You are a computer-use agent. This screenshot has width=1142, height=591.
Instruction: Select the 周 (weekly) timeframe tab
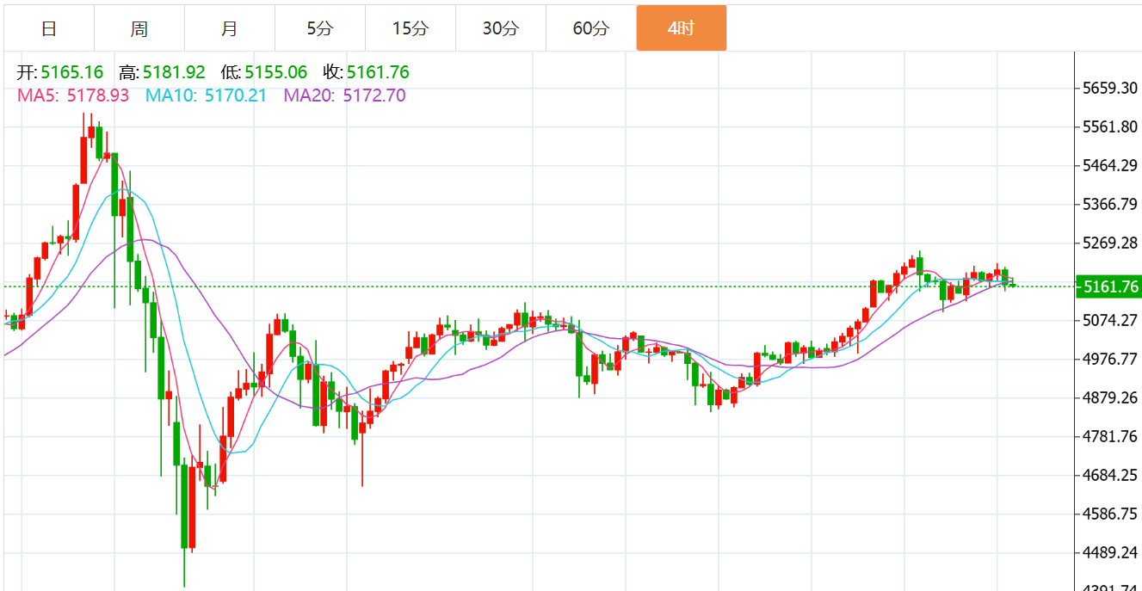(x=139, y=28)
